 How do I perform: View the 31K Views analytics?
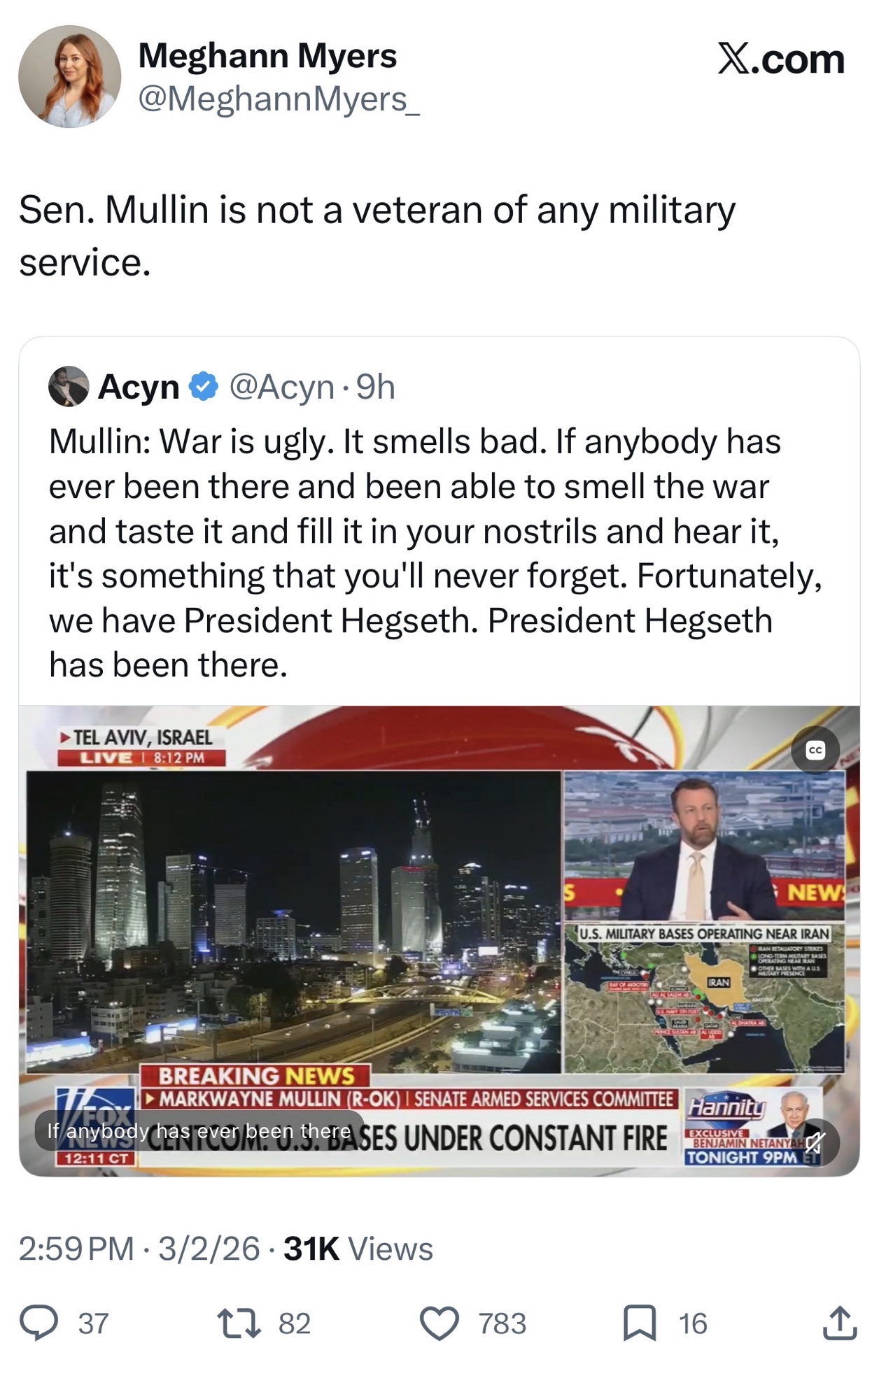point(358,1249)
